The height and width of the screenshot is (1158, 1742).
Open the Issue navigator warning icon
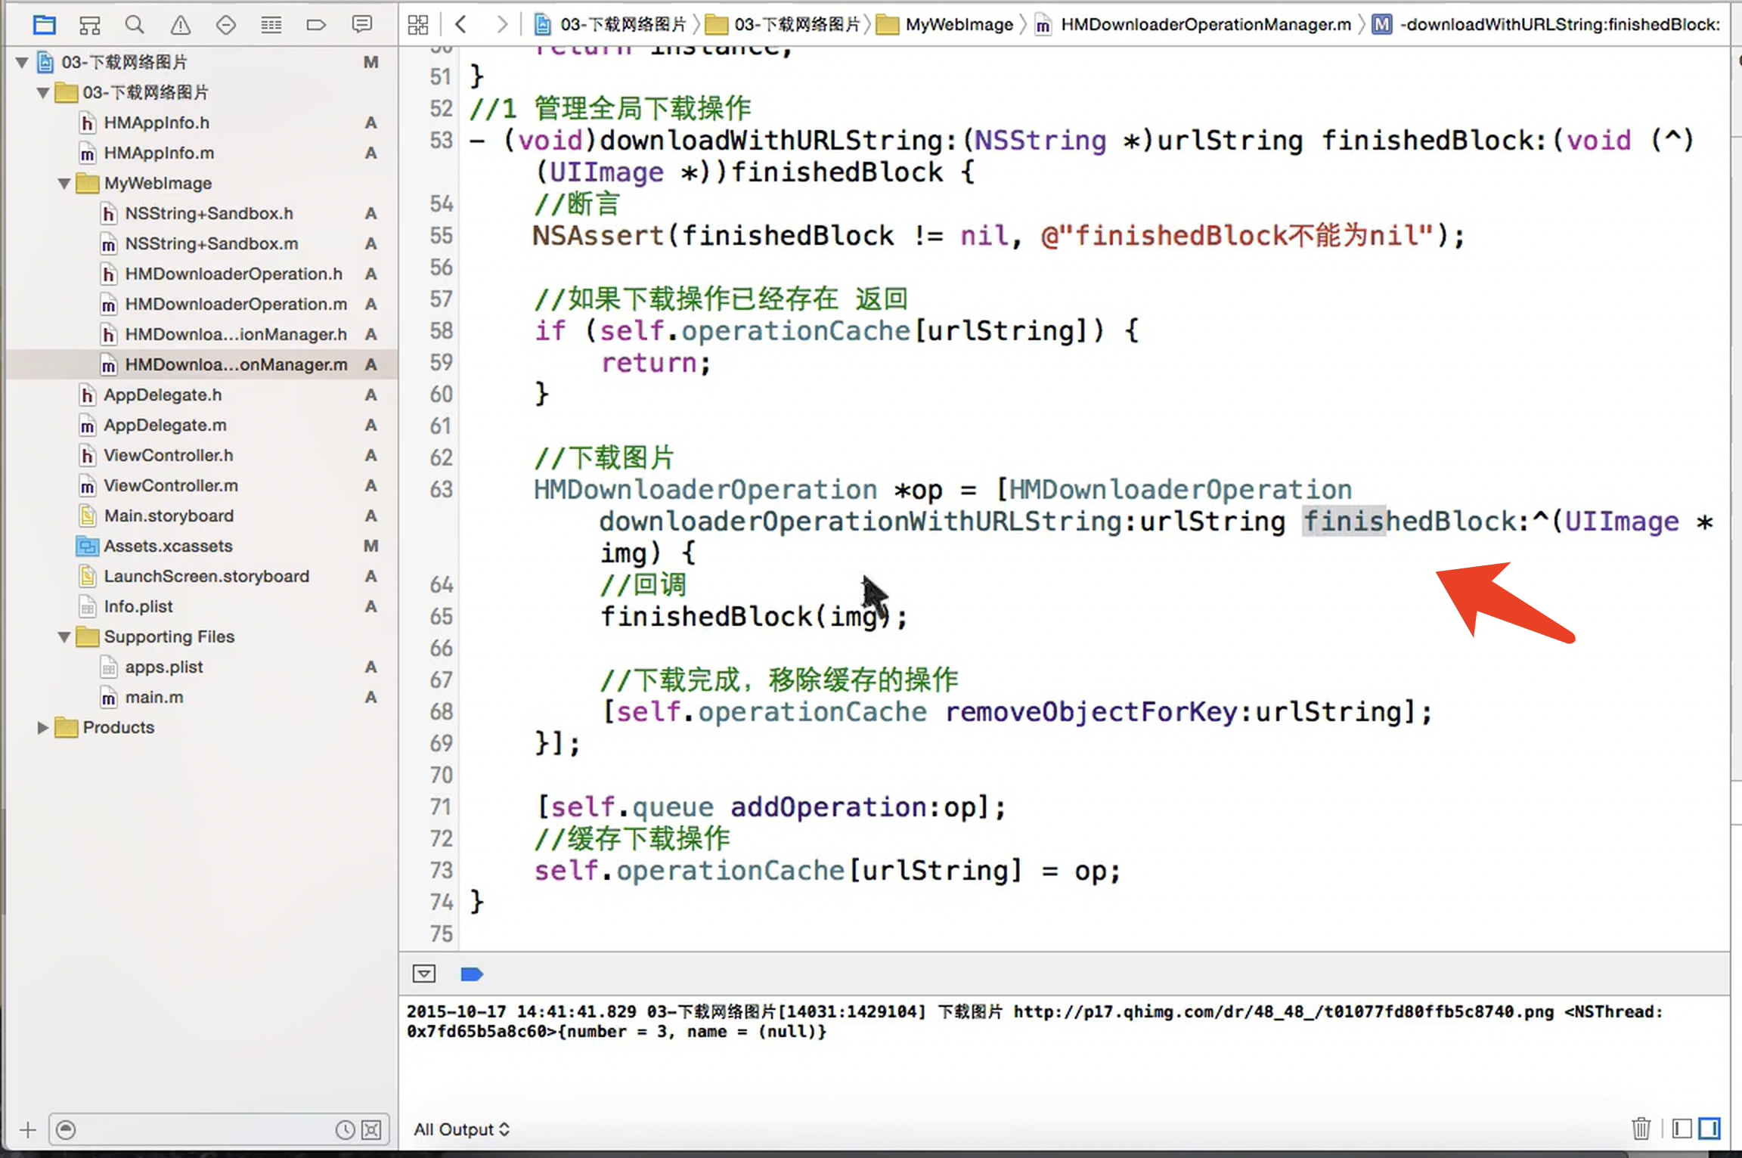tap(180, 25)
